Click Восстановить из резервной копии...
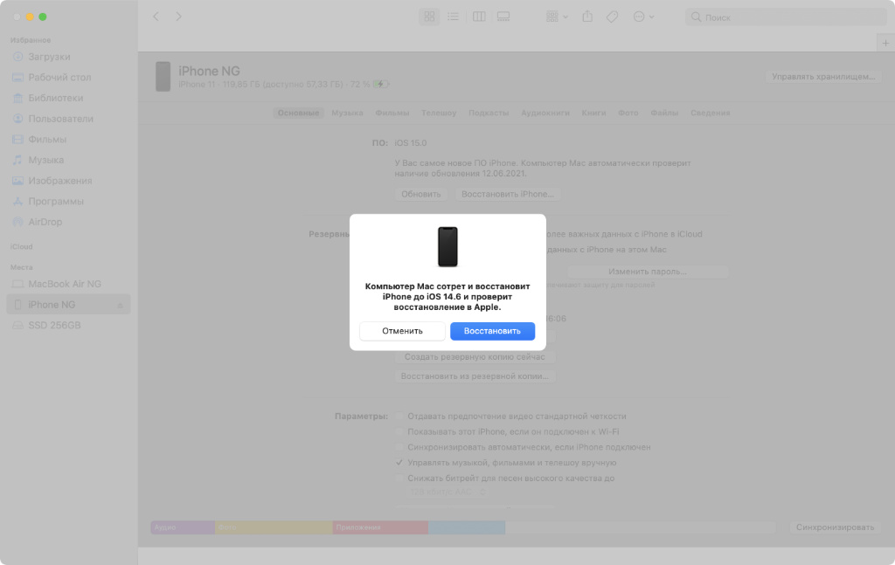This screenshot has width=895, height=565. [x=475, y=376]
